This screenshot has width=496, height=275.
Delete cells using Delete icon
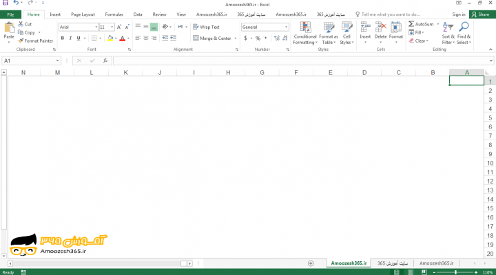pos(380,27)
